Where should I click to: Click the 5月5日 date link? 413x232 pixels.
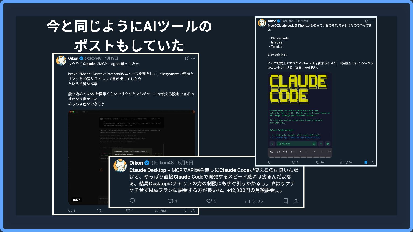coord(186,163)
